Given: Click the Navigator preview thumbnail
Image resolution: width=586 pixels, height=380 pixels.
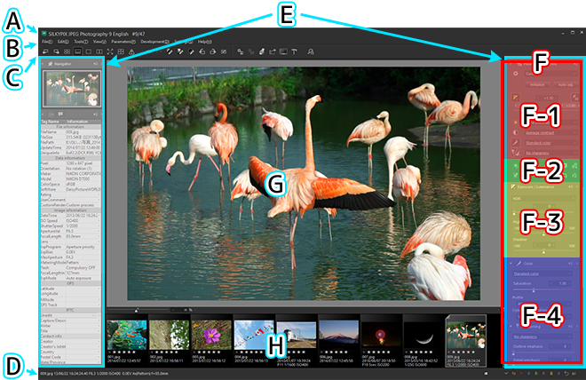Looking at the screenshot, I should pos(72,89).
